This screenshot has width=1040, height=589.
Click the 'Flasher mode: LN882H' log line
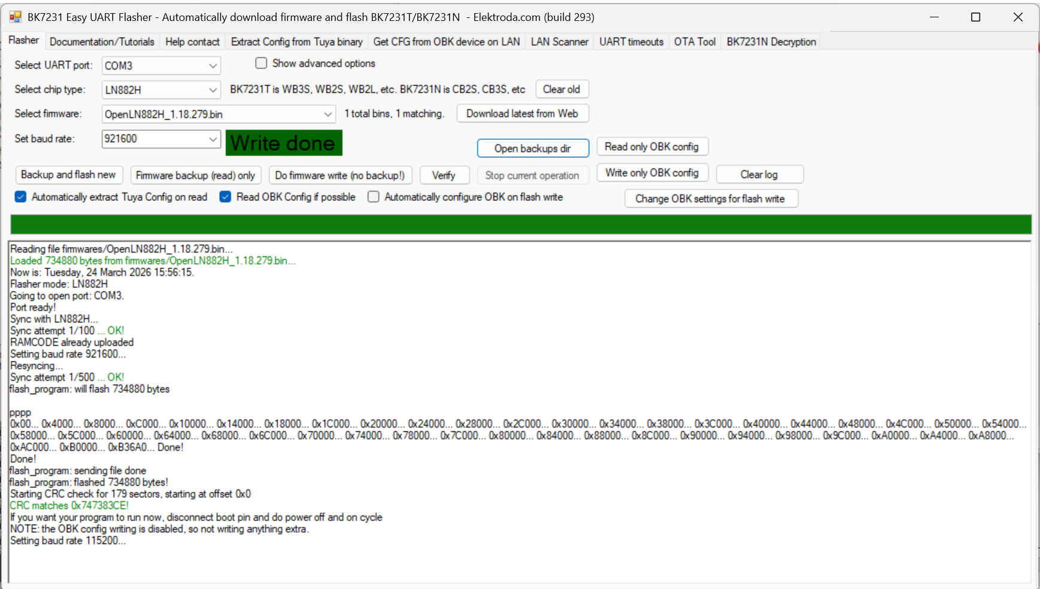(59, 284)
